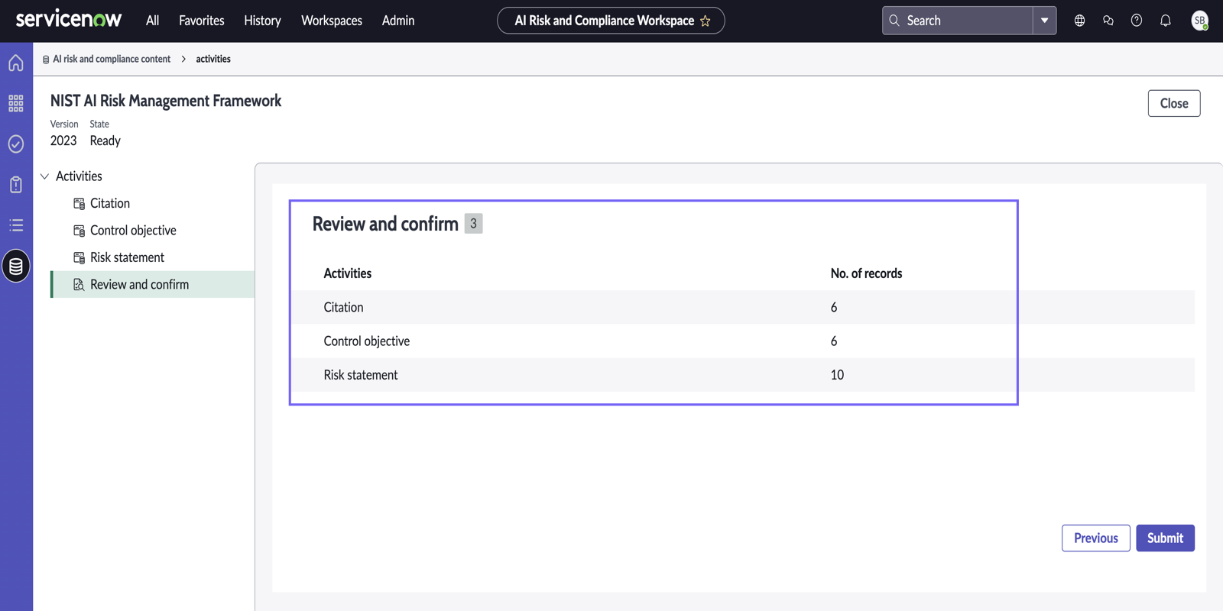
Task: Click the ServiceNow logo
Action: 69,19
